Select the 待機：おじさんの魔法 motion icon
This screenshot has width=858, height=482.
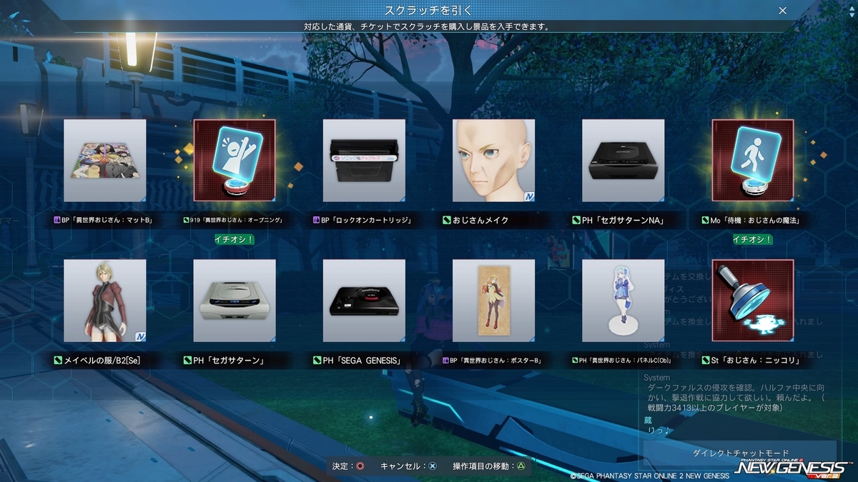coord(753,161)
